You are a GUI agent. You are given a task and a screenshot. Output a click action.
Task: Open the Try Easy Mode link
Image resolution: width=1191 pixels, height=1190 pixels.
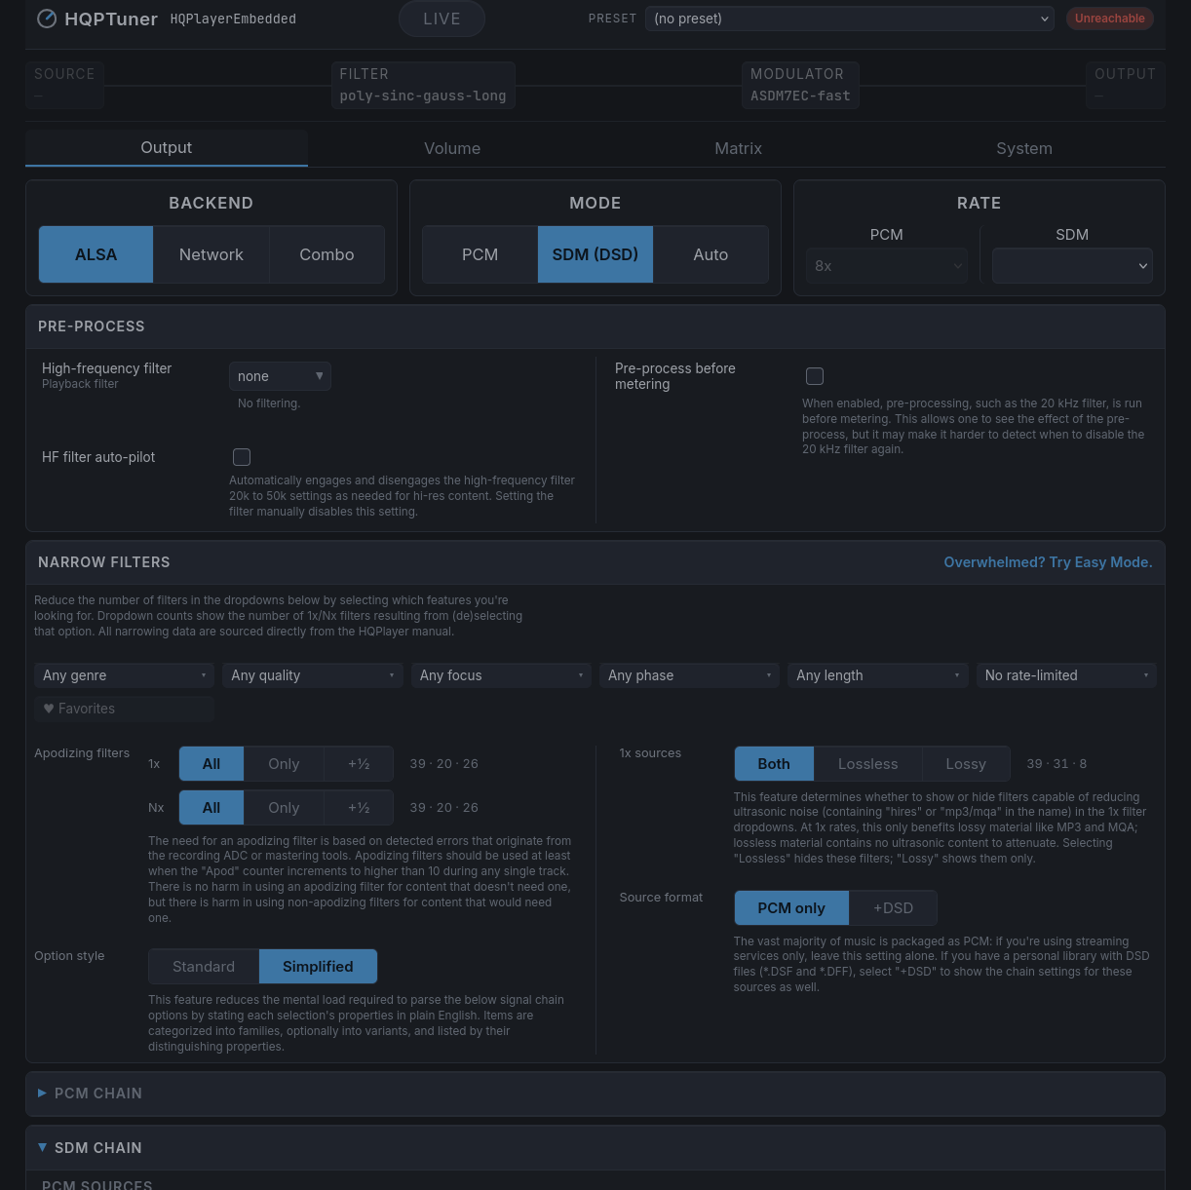(x=1048, y=562)
